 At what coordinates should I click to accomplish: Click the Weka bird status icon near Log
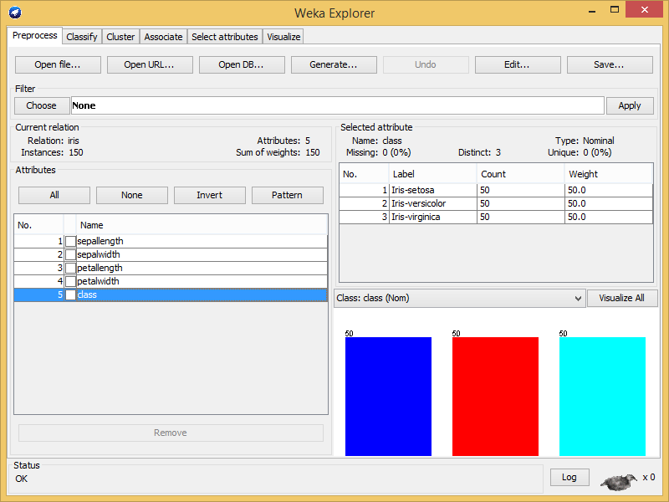point(618,481)
